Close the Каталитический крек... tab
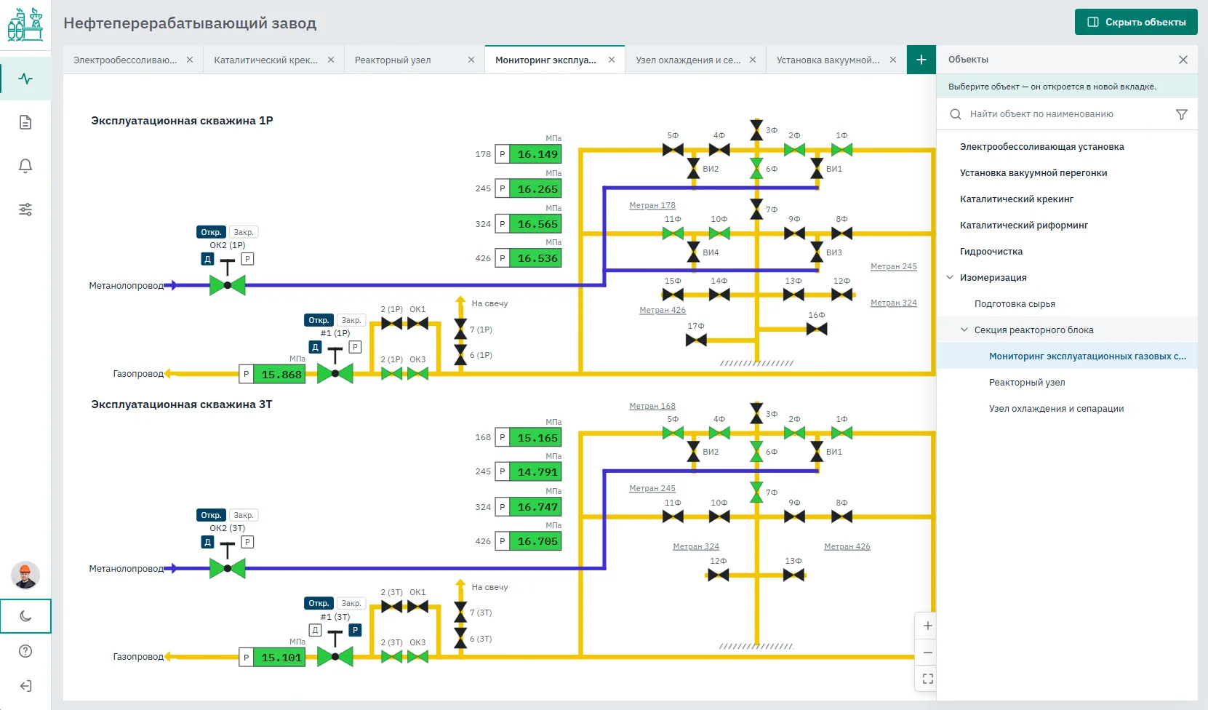This screenshot has height=710, width=1208. [x=331, y=60]
